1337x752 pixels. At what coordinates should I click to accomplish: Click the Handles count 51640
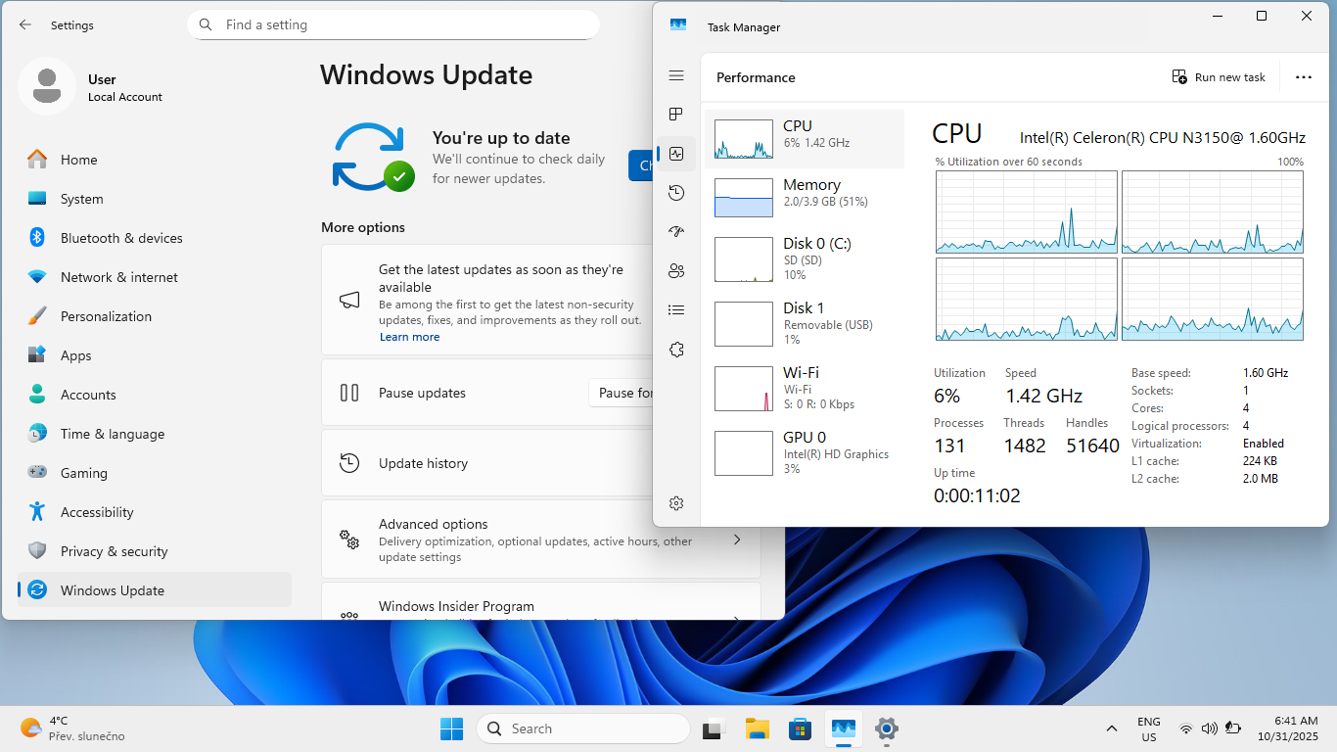click(1092, 446)
